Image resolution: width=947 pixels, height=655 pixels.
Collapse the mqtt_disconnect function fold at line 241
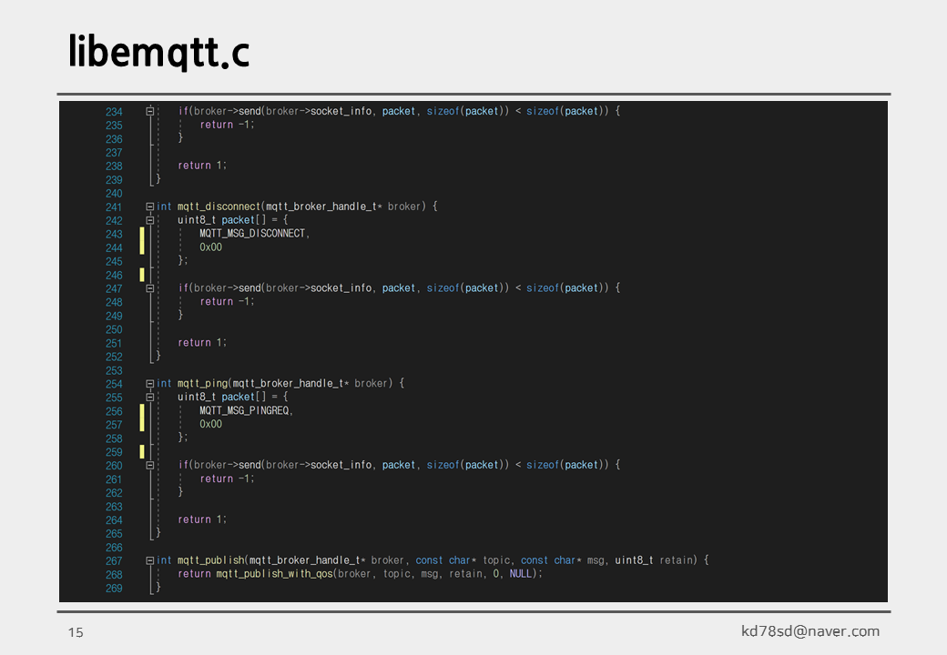pos(149,207)
